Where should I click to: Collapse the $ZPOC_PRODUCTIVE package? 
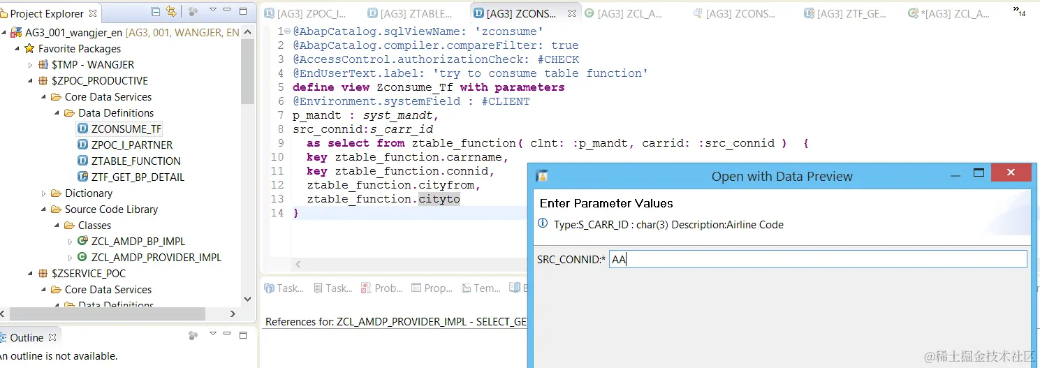tap(31, 81)
